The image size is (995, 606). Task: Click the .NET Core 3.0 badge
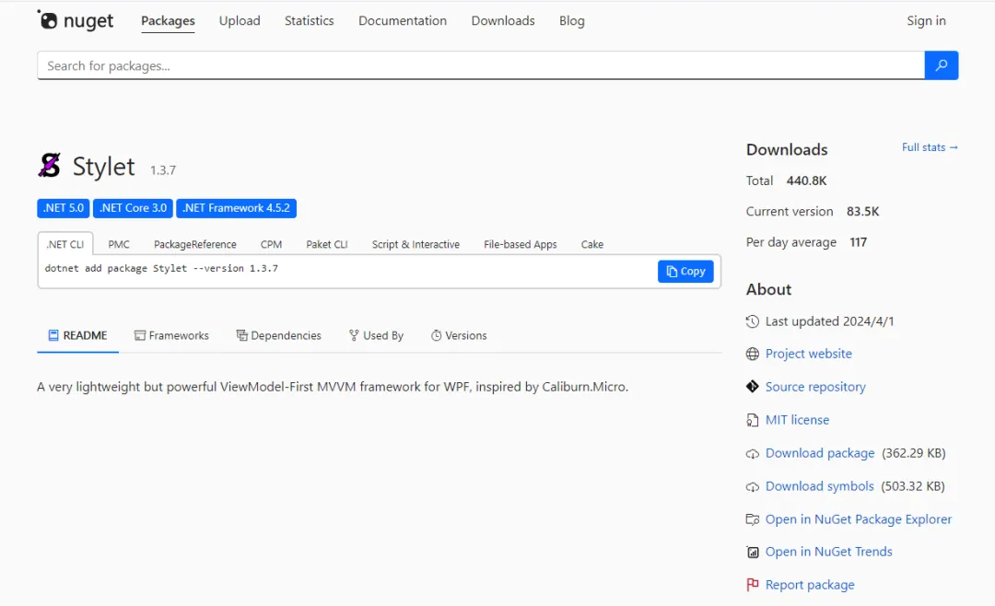(x=133, y=208)
